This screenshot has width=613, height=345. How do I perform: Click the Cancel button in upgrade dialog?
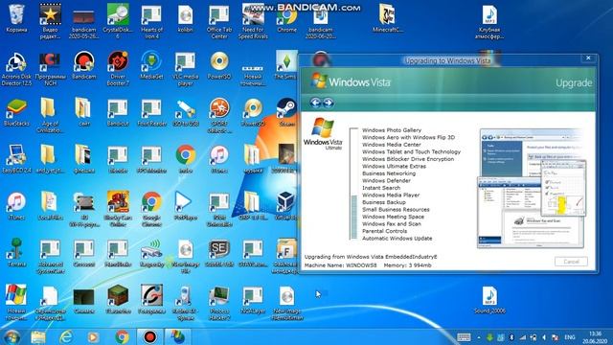click(571, 262)
